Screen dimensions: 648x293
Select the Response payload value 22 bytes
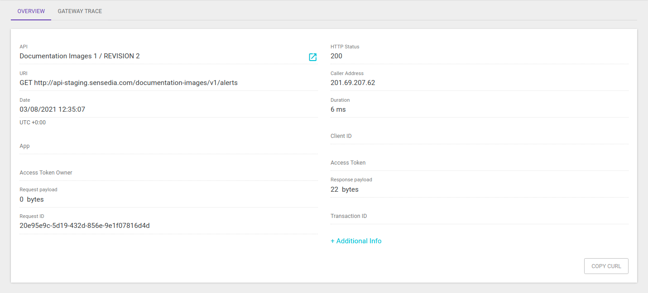344,189
